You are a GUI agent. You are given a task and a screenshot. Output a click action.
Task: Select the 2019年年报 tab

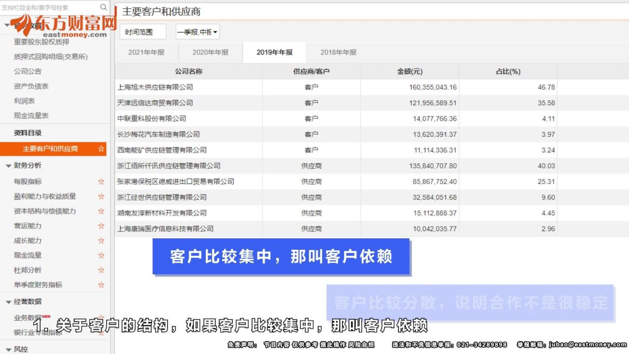click(274, 52)
